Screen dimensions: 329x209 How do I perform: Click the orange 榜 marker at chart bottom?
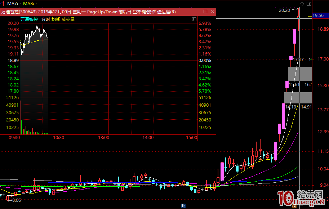[294, 206]
